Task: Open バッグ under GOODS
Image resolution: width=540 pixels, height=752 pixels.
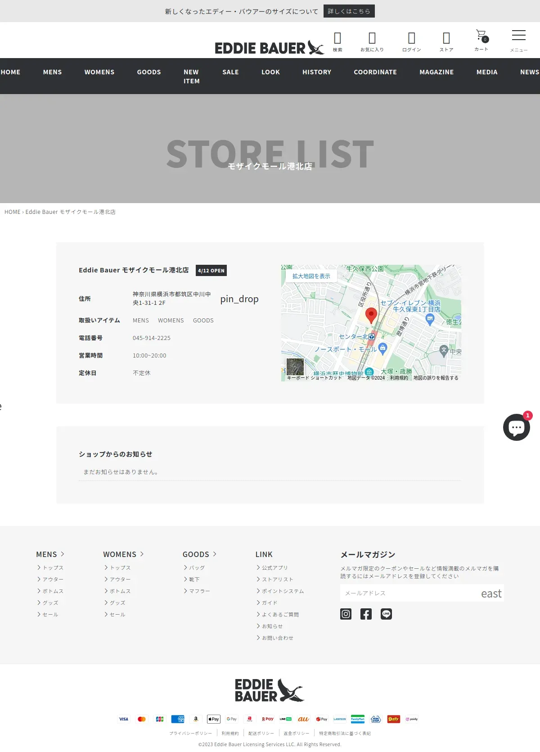Action: click(x=194, y=568)
